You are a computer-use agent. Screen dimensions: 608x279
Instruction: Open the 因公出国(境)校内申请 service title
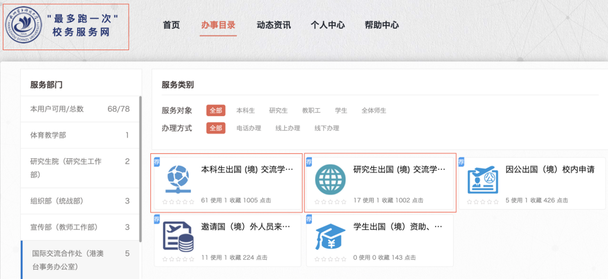[549, 170]
